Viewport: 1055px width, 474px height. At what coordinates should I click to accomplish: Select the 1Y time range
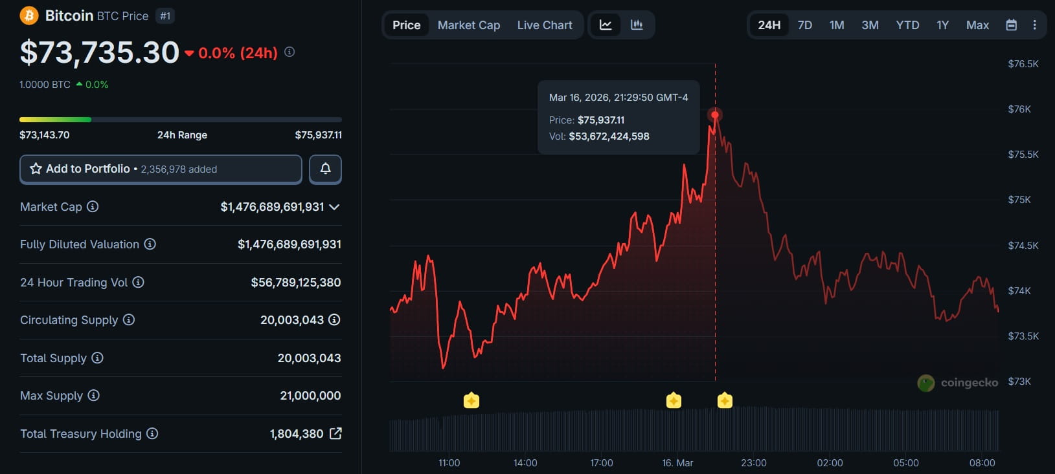click(x=942, y=25)
